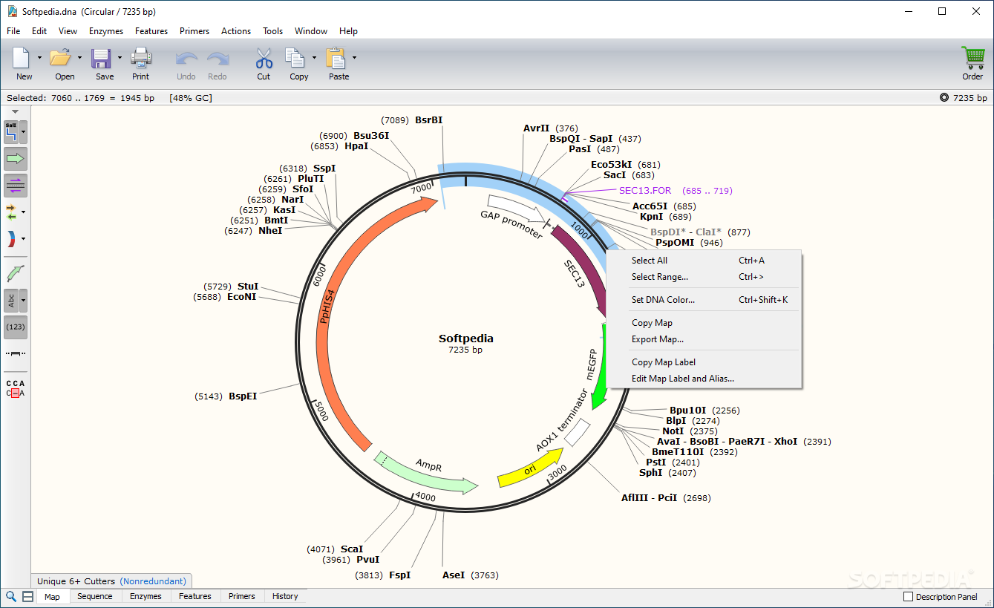
Task: Choose Copy Map Label in context menu
Action: [x=704, y=362]
